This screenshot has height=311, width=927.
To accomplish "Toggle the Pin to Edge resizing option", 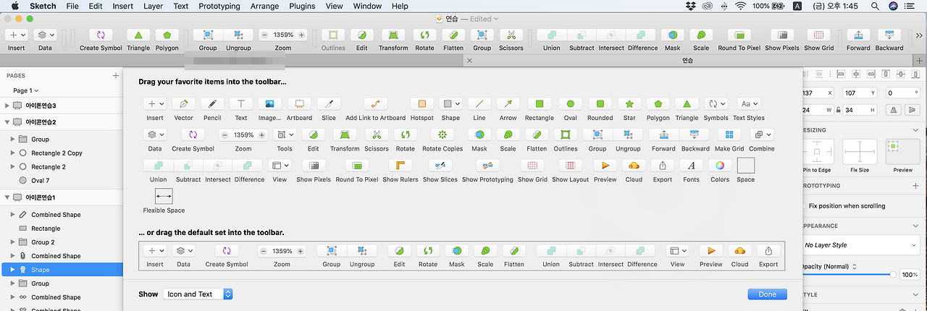I will (817, 152).
